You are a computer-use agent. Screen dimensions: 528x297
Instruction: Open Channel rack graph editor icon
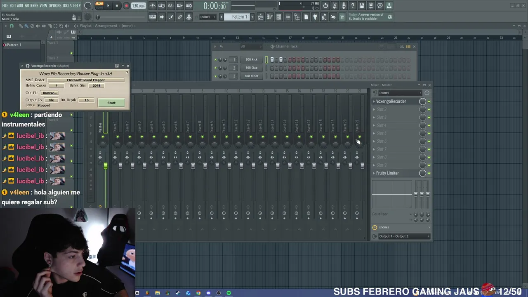402,47
